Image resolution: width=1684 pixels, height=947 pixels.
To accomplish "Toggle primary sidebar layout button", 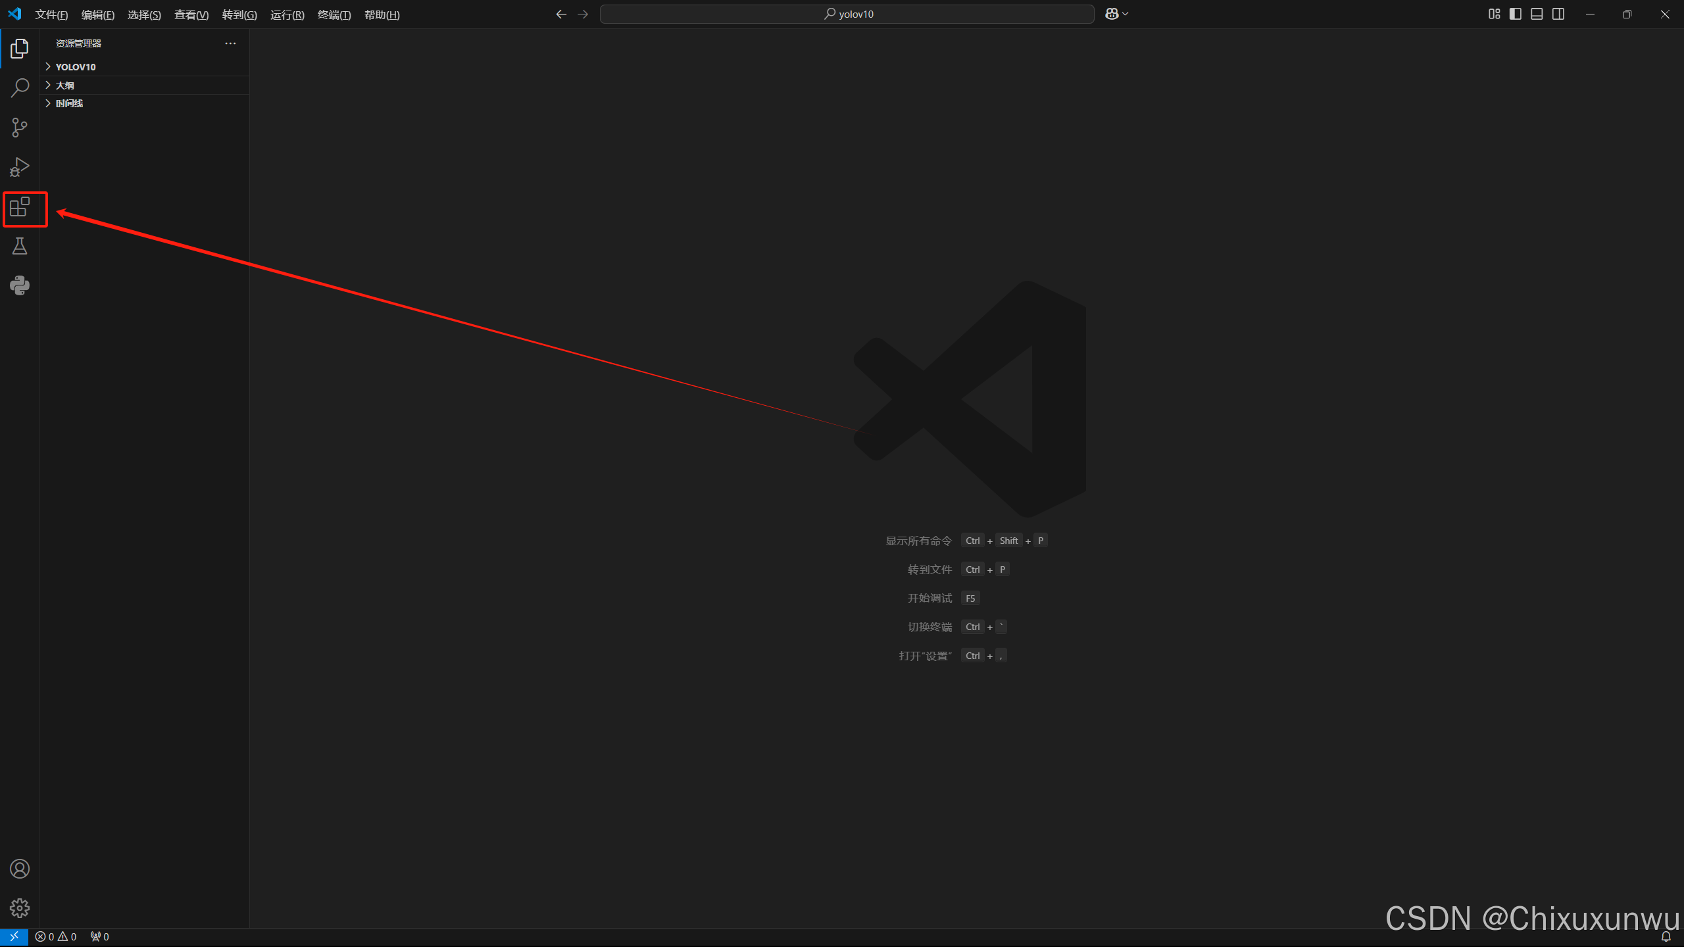I will point(1516,14).
